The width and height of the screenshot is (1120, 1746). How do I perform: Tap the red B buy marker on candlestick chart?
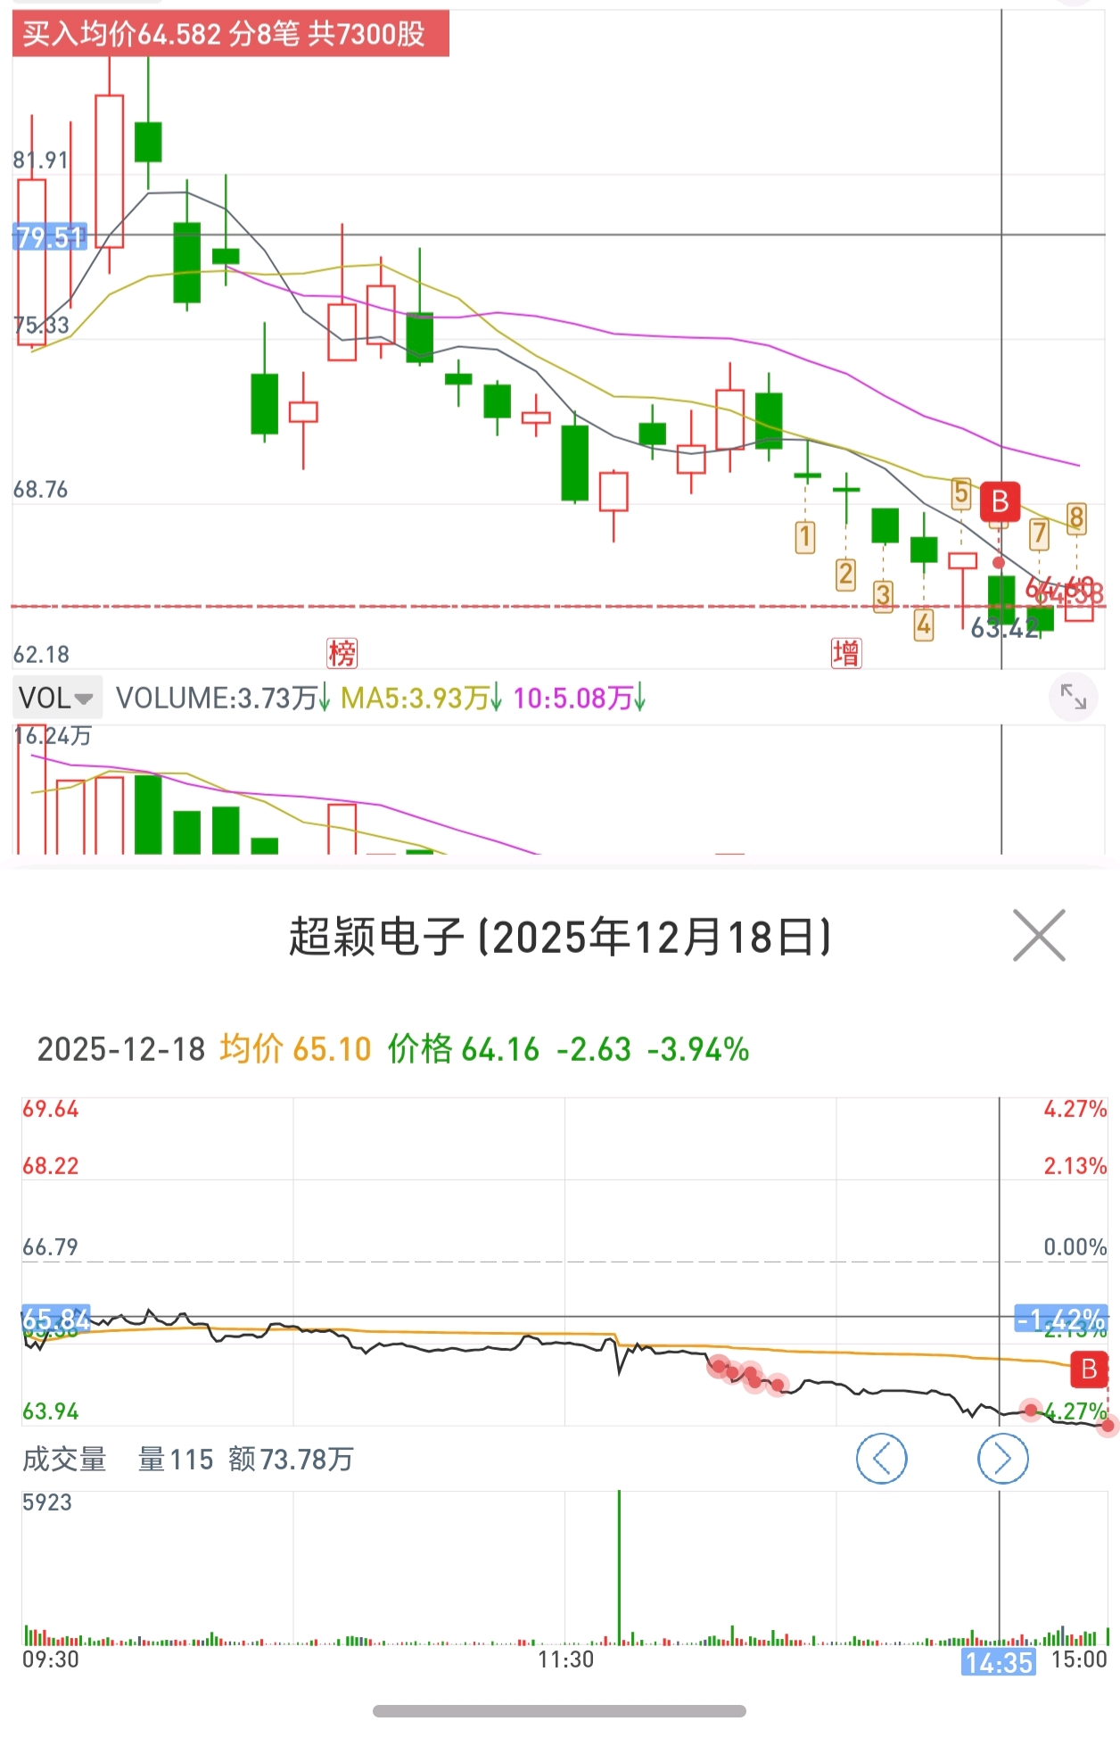pos(1000,502)
